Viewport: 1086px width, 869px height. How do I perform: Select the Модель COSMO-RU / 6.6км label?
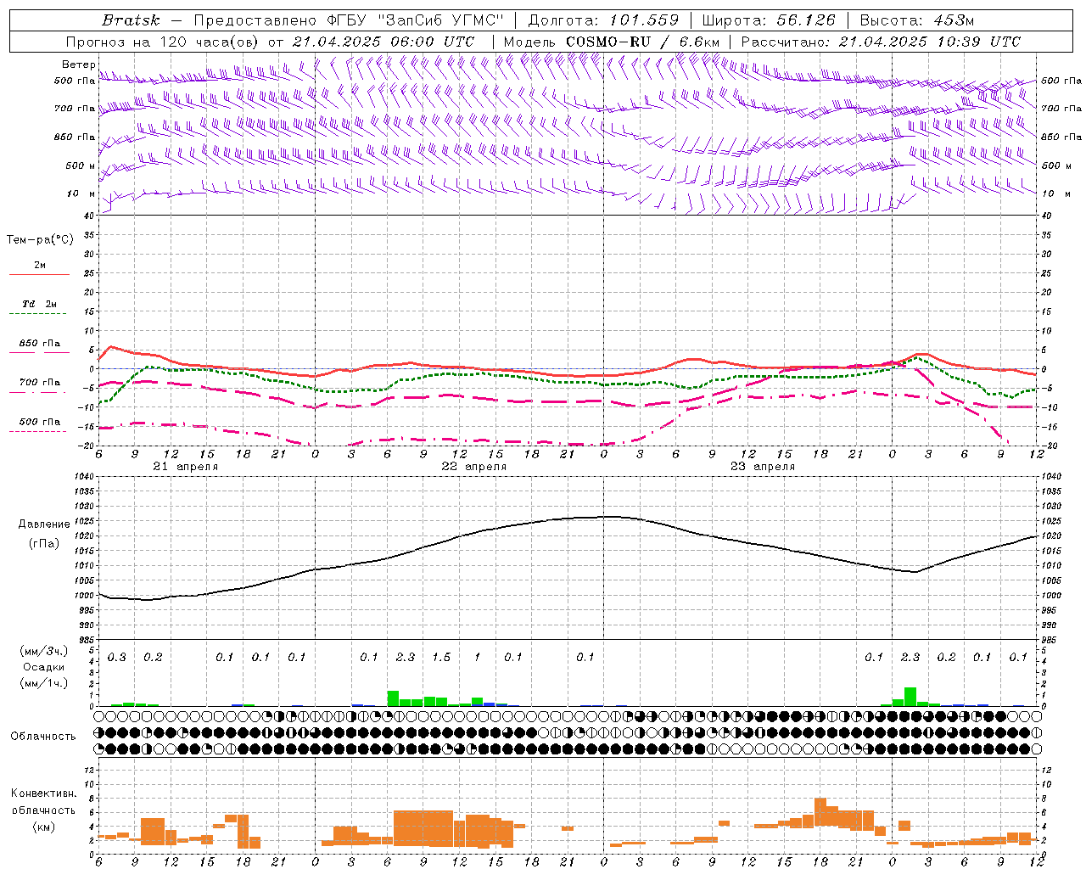611,42
